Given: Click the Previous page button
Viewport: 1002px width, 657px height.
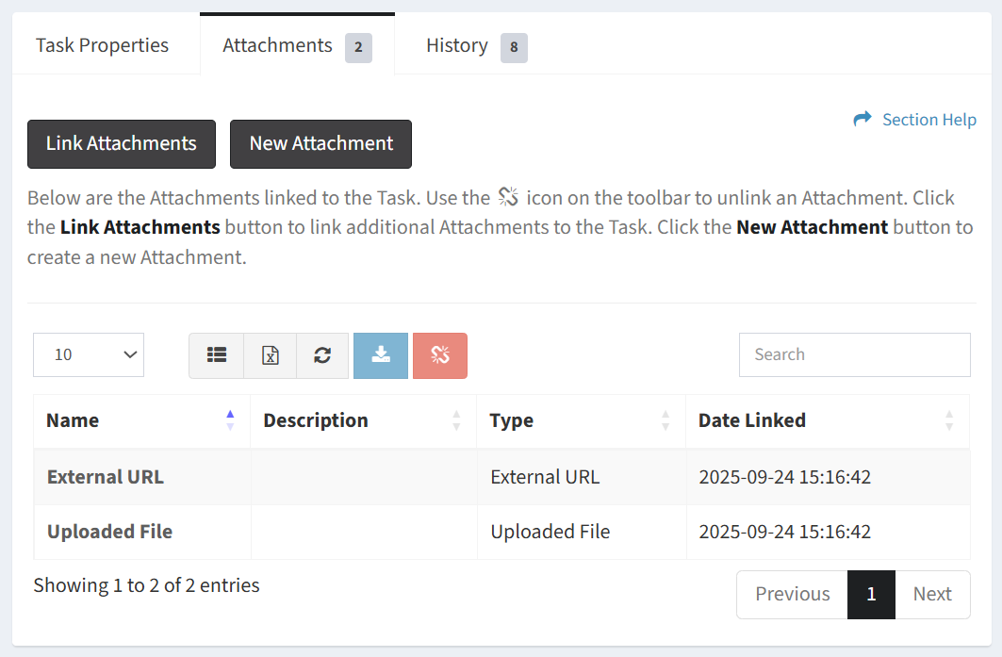Looking at the screenshot, I should (792, 594).
